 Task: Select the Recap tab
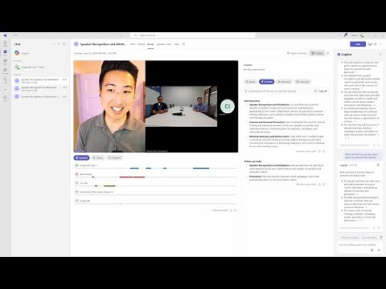tap(150, 44)
